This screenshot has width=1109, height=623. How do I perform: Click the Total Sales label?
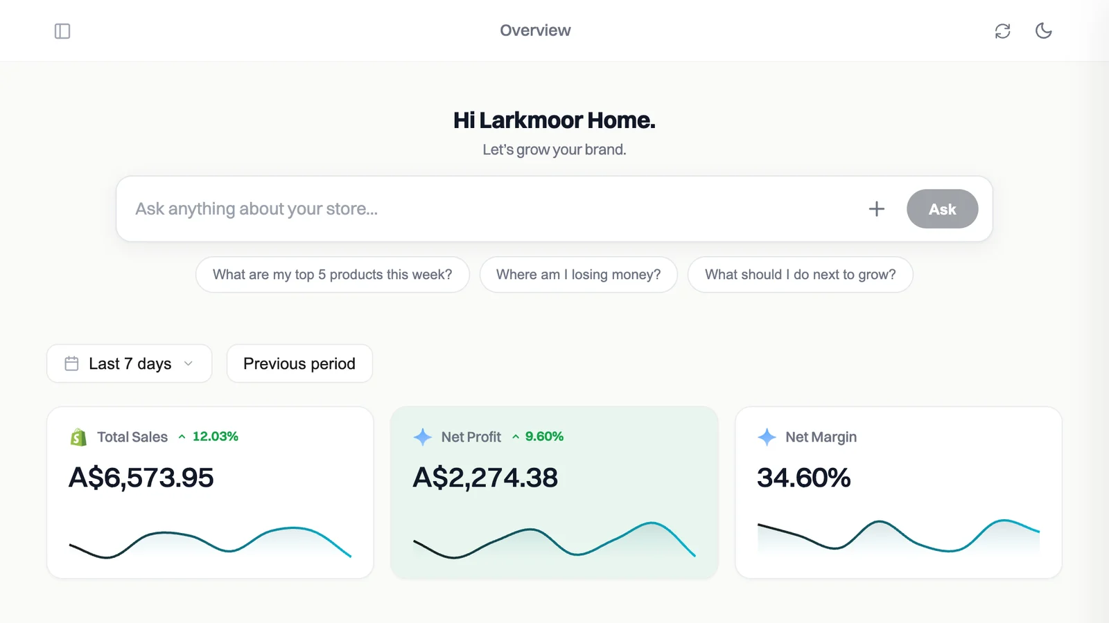pos(132,437)
